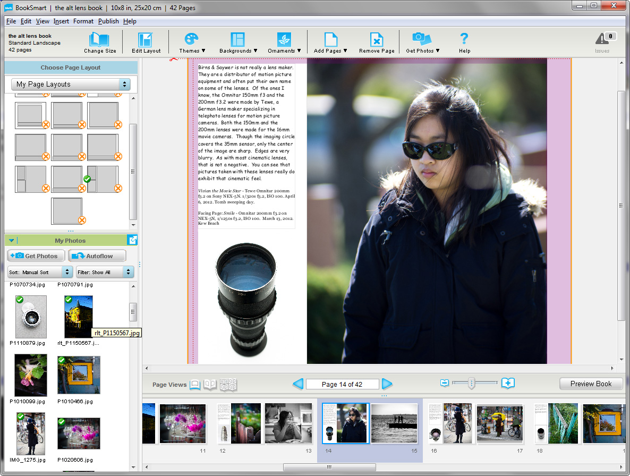Switch to two-page spread view
Image resolution: width=630 pixels, height=476 pixels.
pyautogui.click(x=210, y=385)
